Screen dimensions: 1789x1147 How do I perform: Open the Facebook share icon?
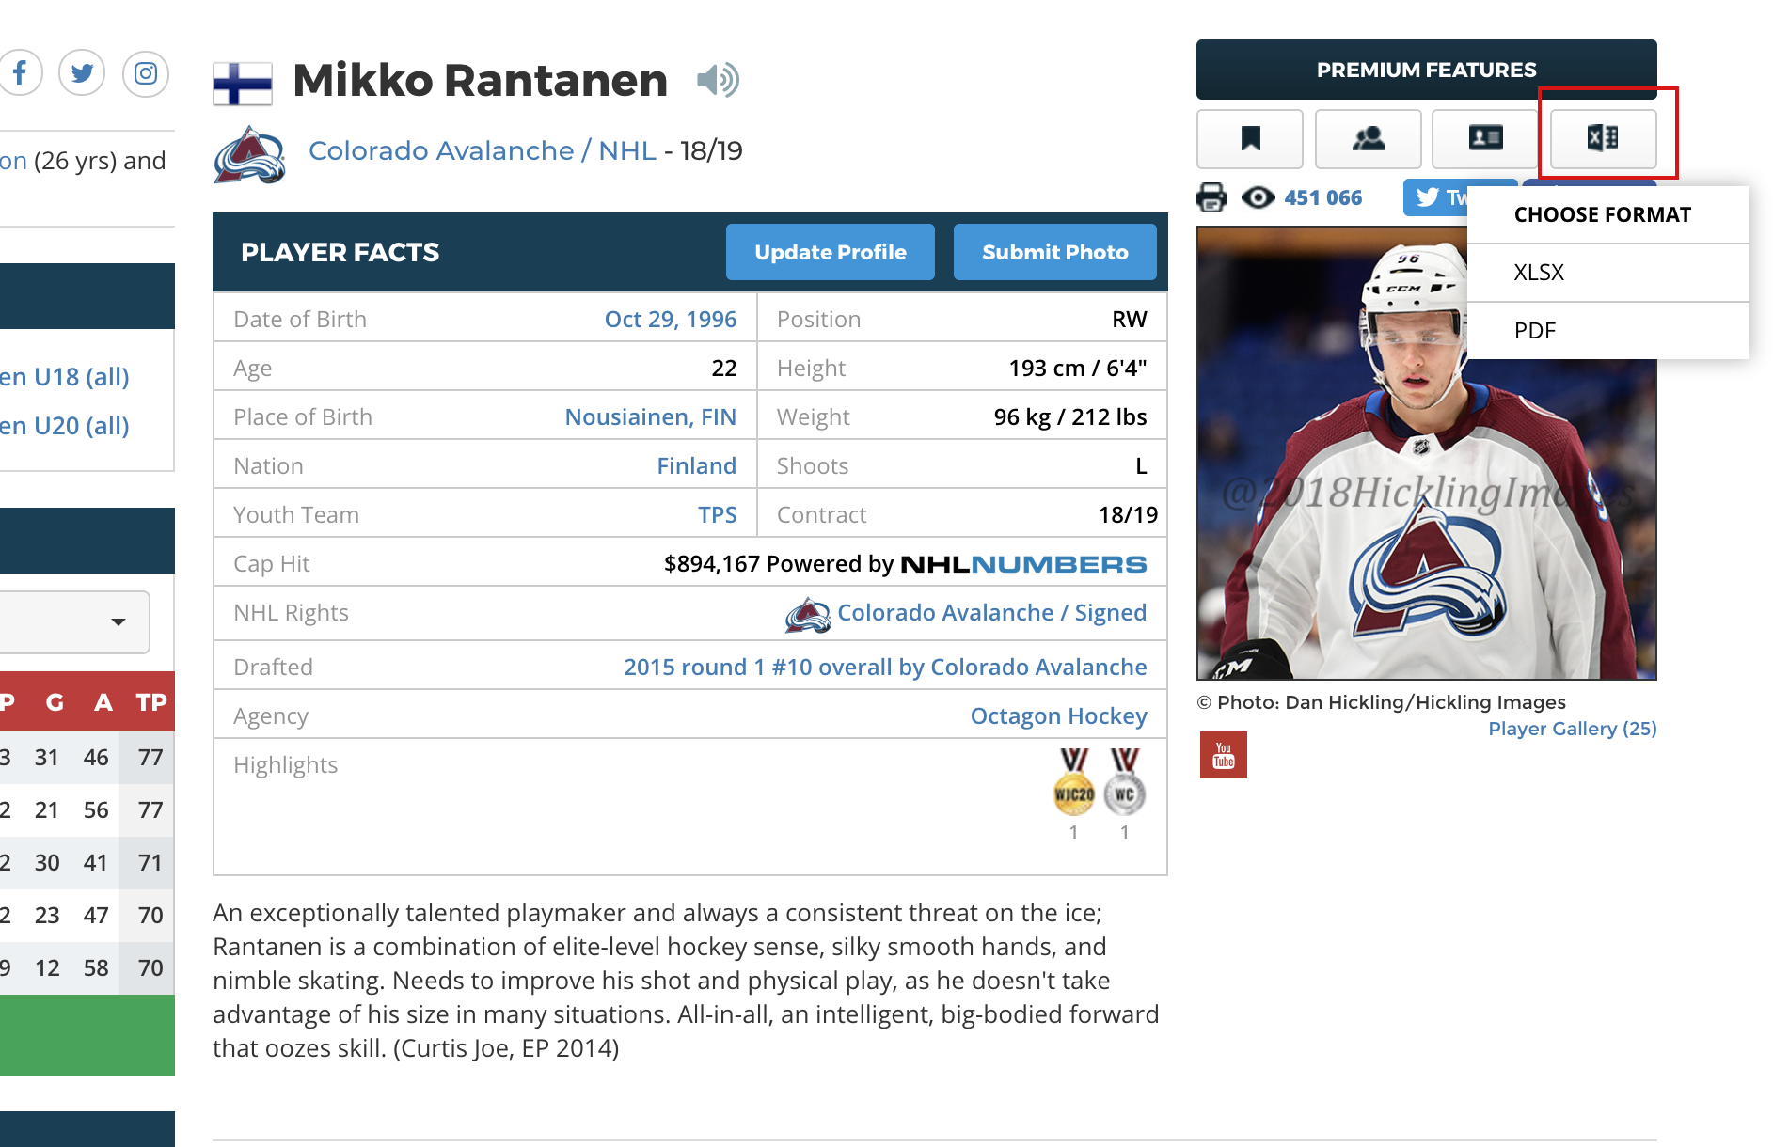[x=19, y=73]
